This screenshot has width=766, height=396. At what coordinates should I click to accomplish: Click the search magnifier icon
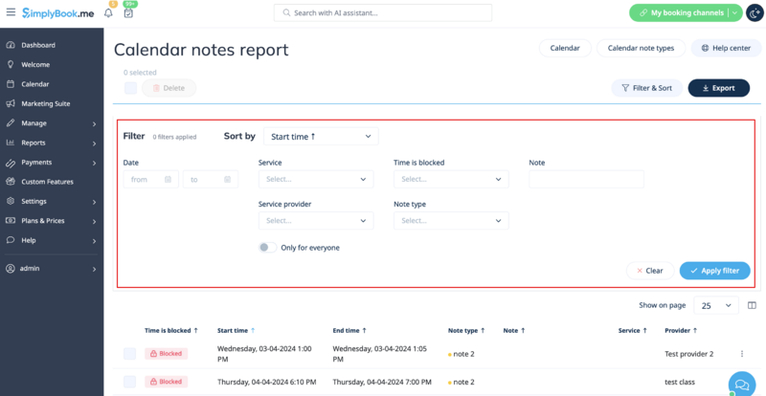pyautogui.click(x=286, y=13)
